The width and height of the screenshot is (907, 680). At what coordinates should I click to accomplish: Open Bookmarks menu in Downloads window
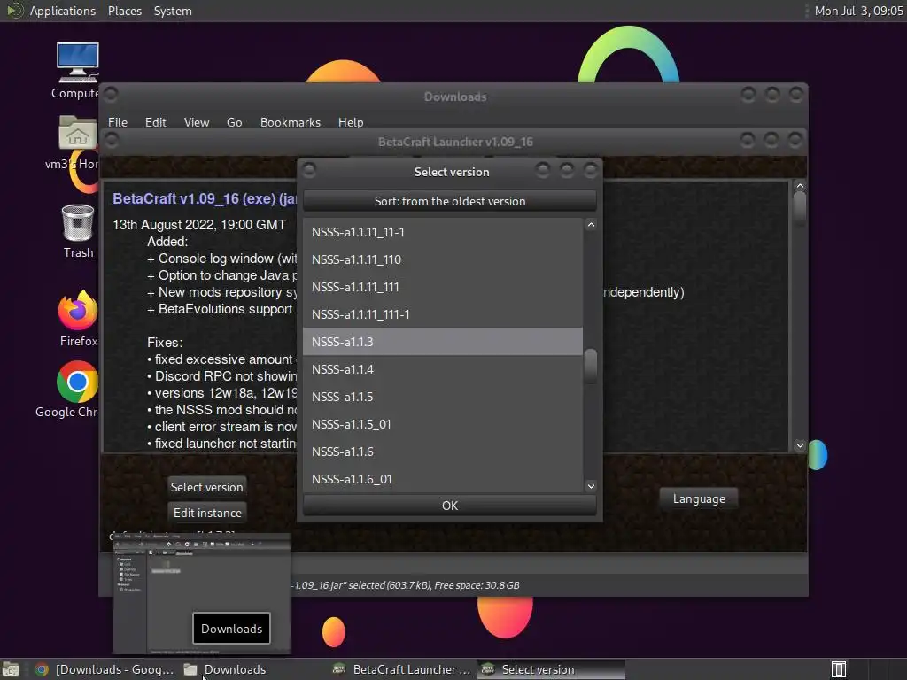point(291,122)
